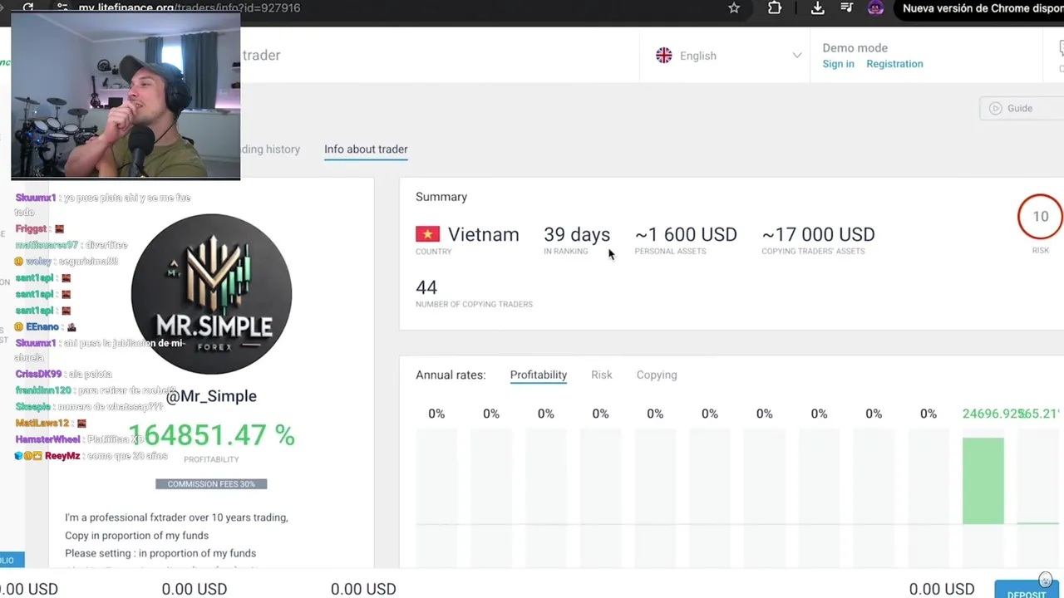
Task: Click the round icon above DEPOSIT button
Action: tap(1045, 580)
